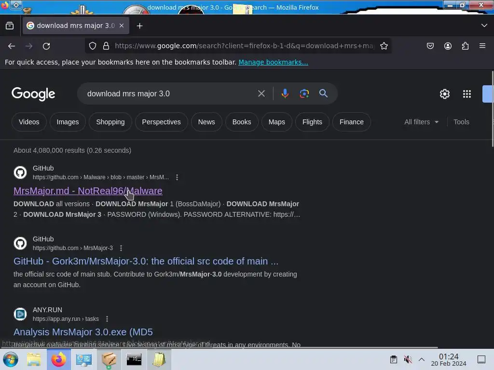Open the Firefox account icon

448,46
